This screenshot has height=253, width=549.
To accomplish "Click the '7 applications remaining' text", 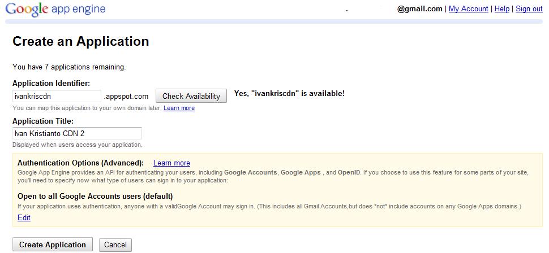I will pos(69,67).
